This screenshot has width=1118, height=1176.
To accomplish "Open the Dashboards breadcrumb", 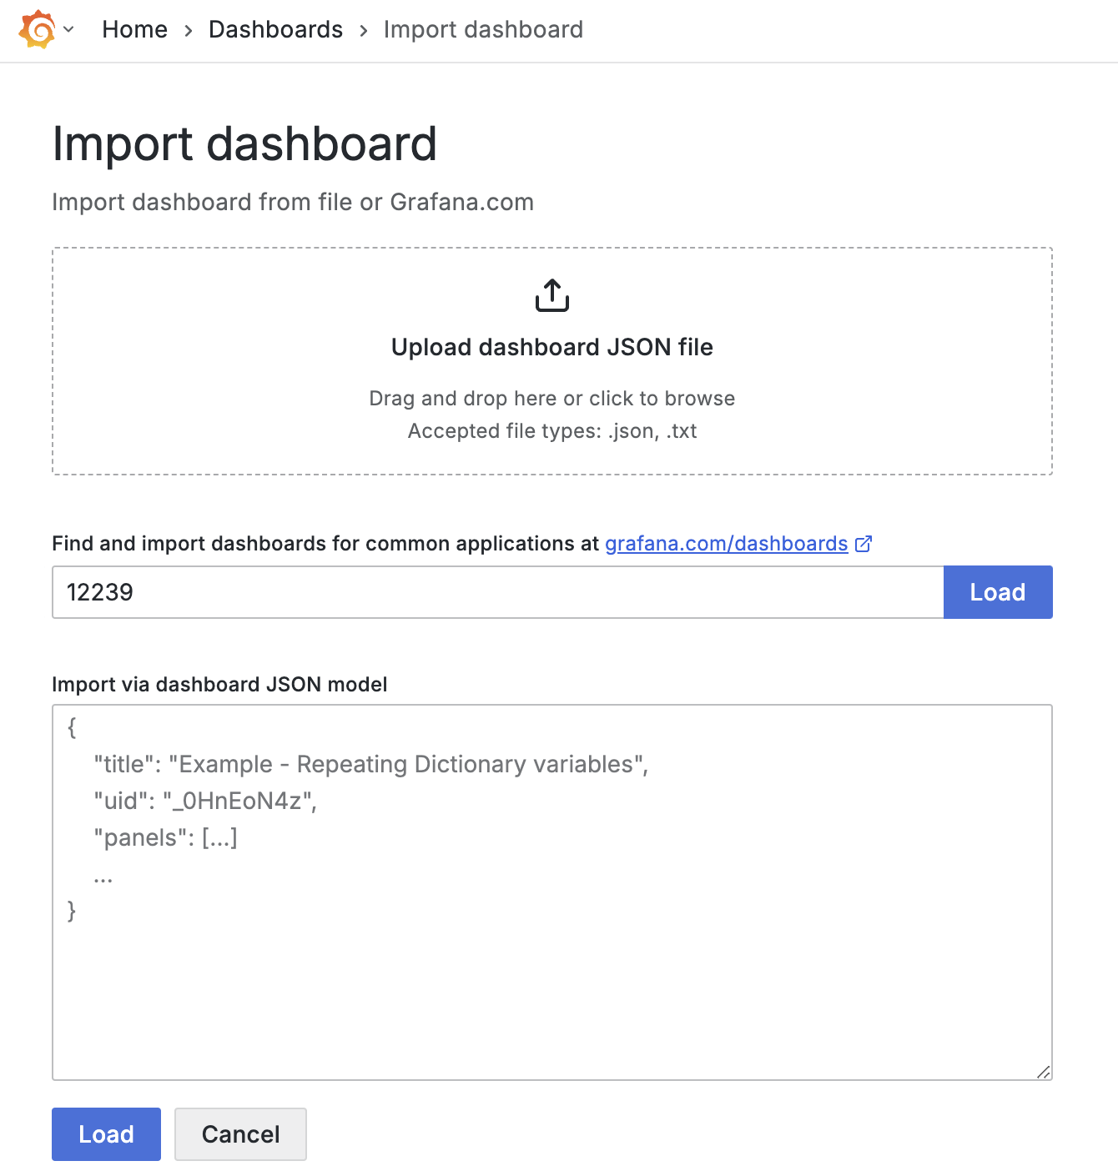I will pyautogui.click(x=275, y=29).
